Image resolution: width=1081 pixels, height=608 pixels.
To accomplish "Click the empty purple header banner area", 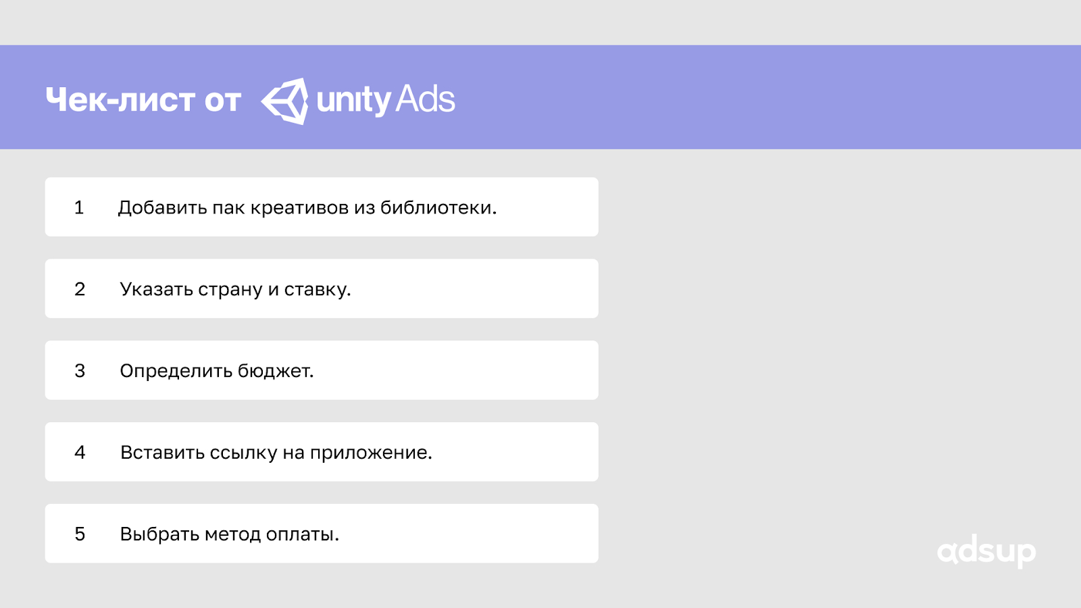I will click(x=743, y=97).
